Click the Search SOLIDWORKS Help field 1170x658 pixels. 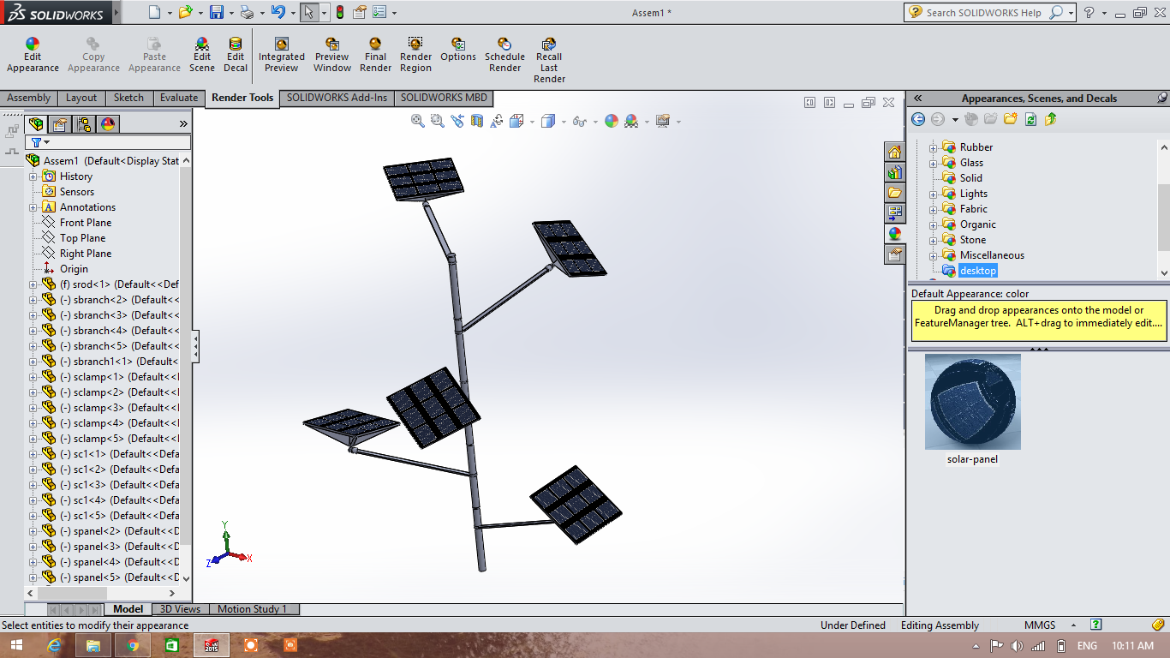click(x=985, y=13)
